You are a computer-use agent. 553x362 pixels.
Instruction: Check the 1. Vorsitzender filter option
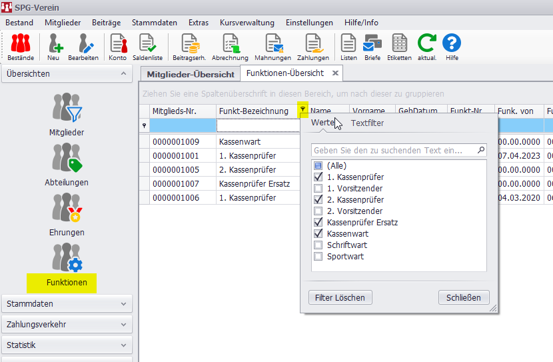(x=318, y=189)
